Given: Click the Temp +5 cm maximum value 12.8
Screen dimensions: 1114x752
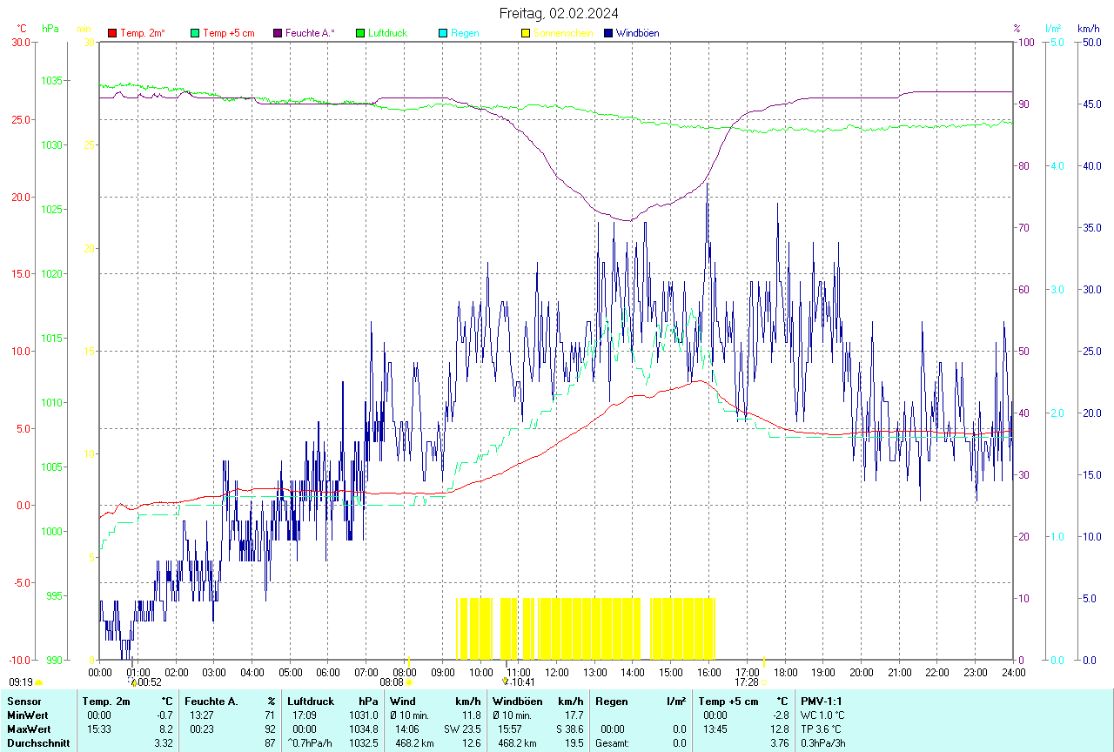Looking at the screenshot, I should pyautogui.click(x=779, y=729).
